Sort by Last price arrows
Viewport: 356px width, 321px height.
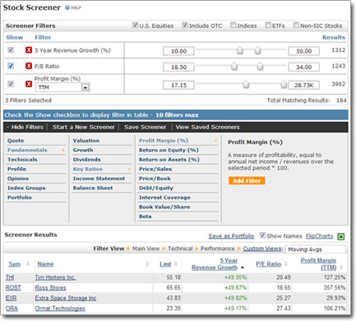pyautogui.click(x=176, y=264)
